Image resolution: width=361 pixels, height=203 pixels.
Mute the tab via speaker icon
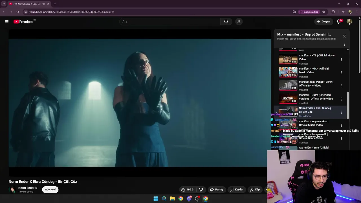coord(43,4)
